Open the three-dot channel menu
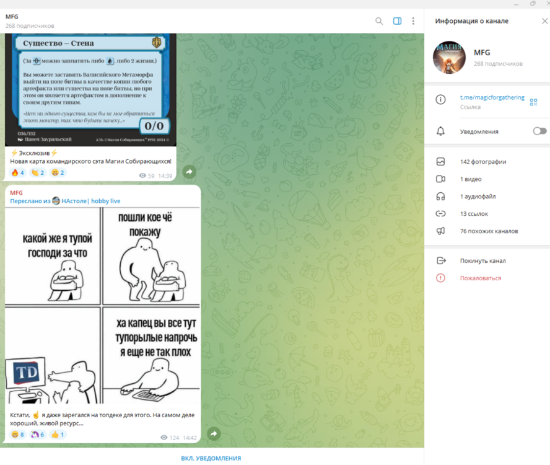This screenshot has height=465, width=550. [x=413, y=21]
